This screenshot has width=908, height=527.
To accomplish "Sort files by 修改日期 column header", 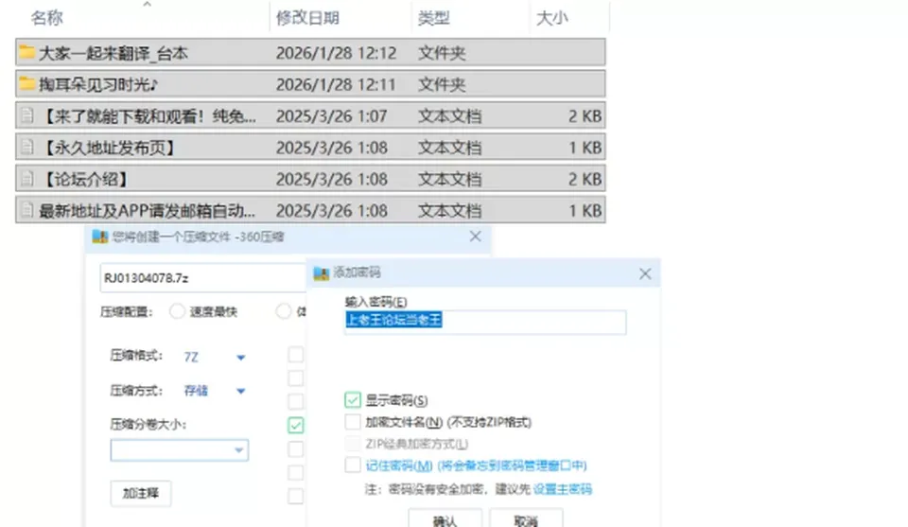I will [307, 18].
